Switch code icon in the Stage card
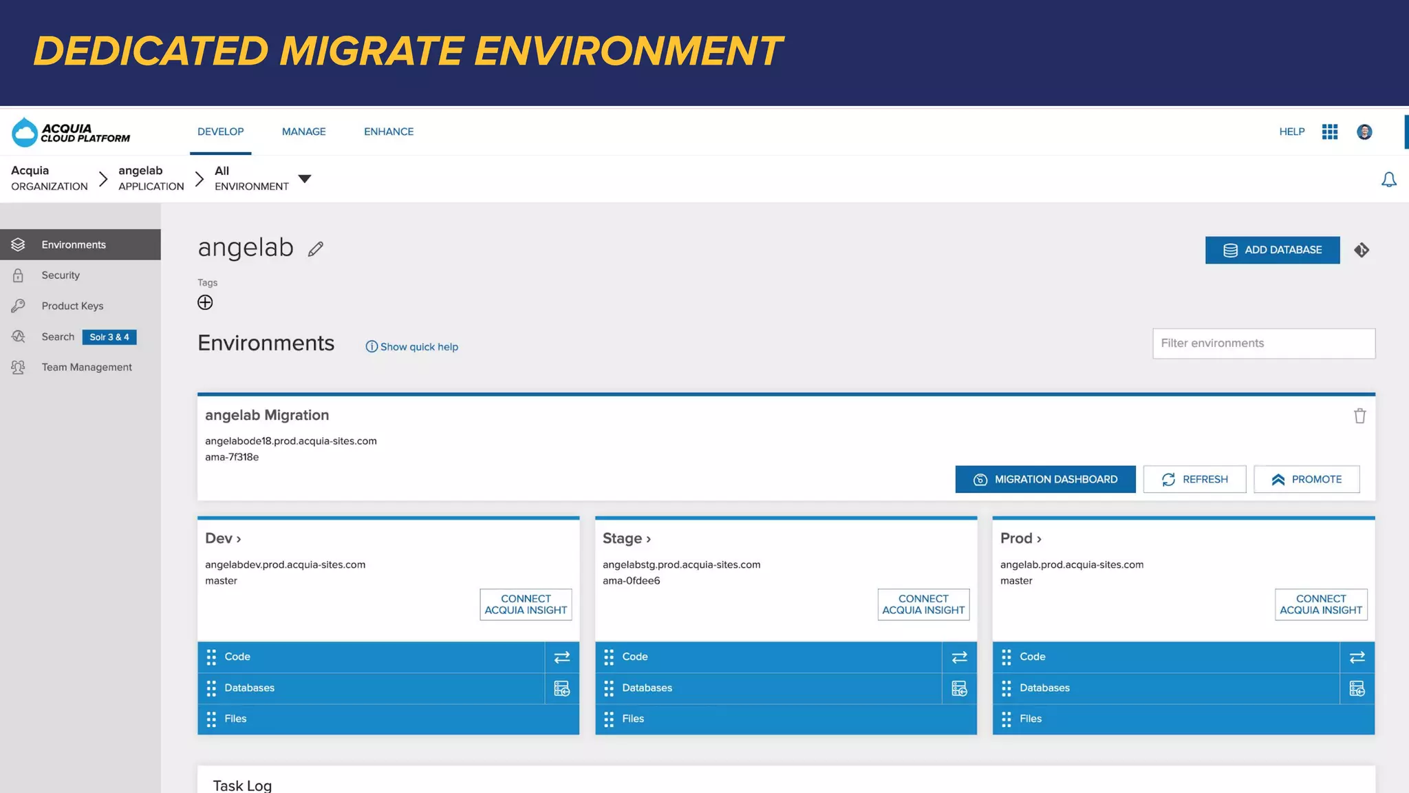The height and width of the screenshot is (793, 1409). tap(959, 657)
